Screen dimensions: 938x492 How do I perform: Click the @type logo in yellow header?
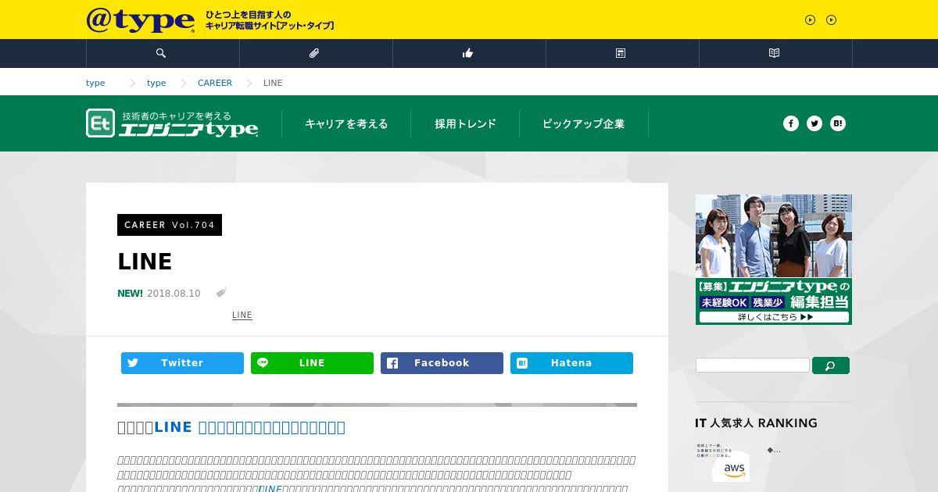click(x=141, y=20)
